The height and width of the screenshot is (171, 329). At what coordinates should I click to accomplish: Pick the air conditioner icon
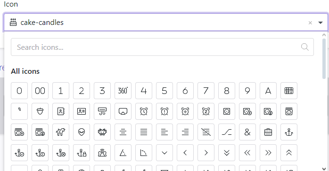pyautogui.click(x=102, y=111)
